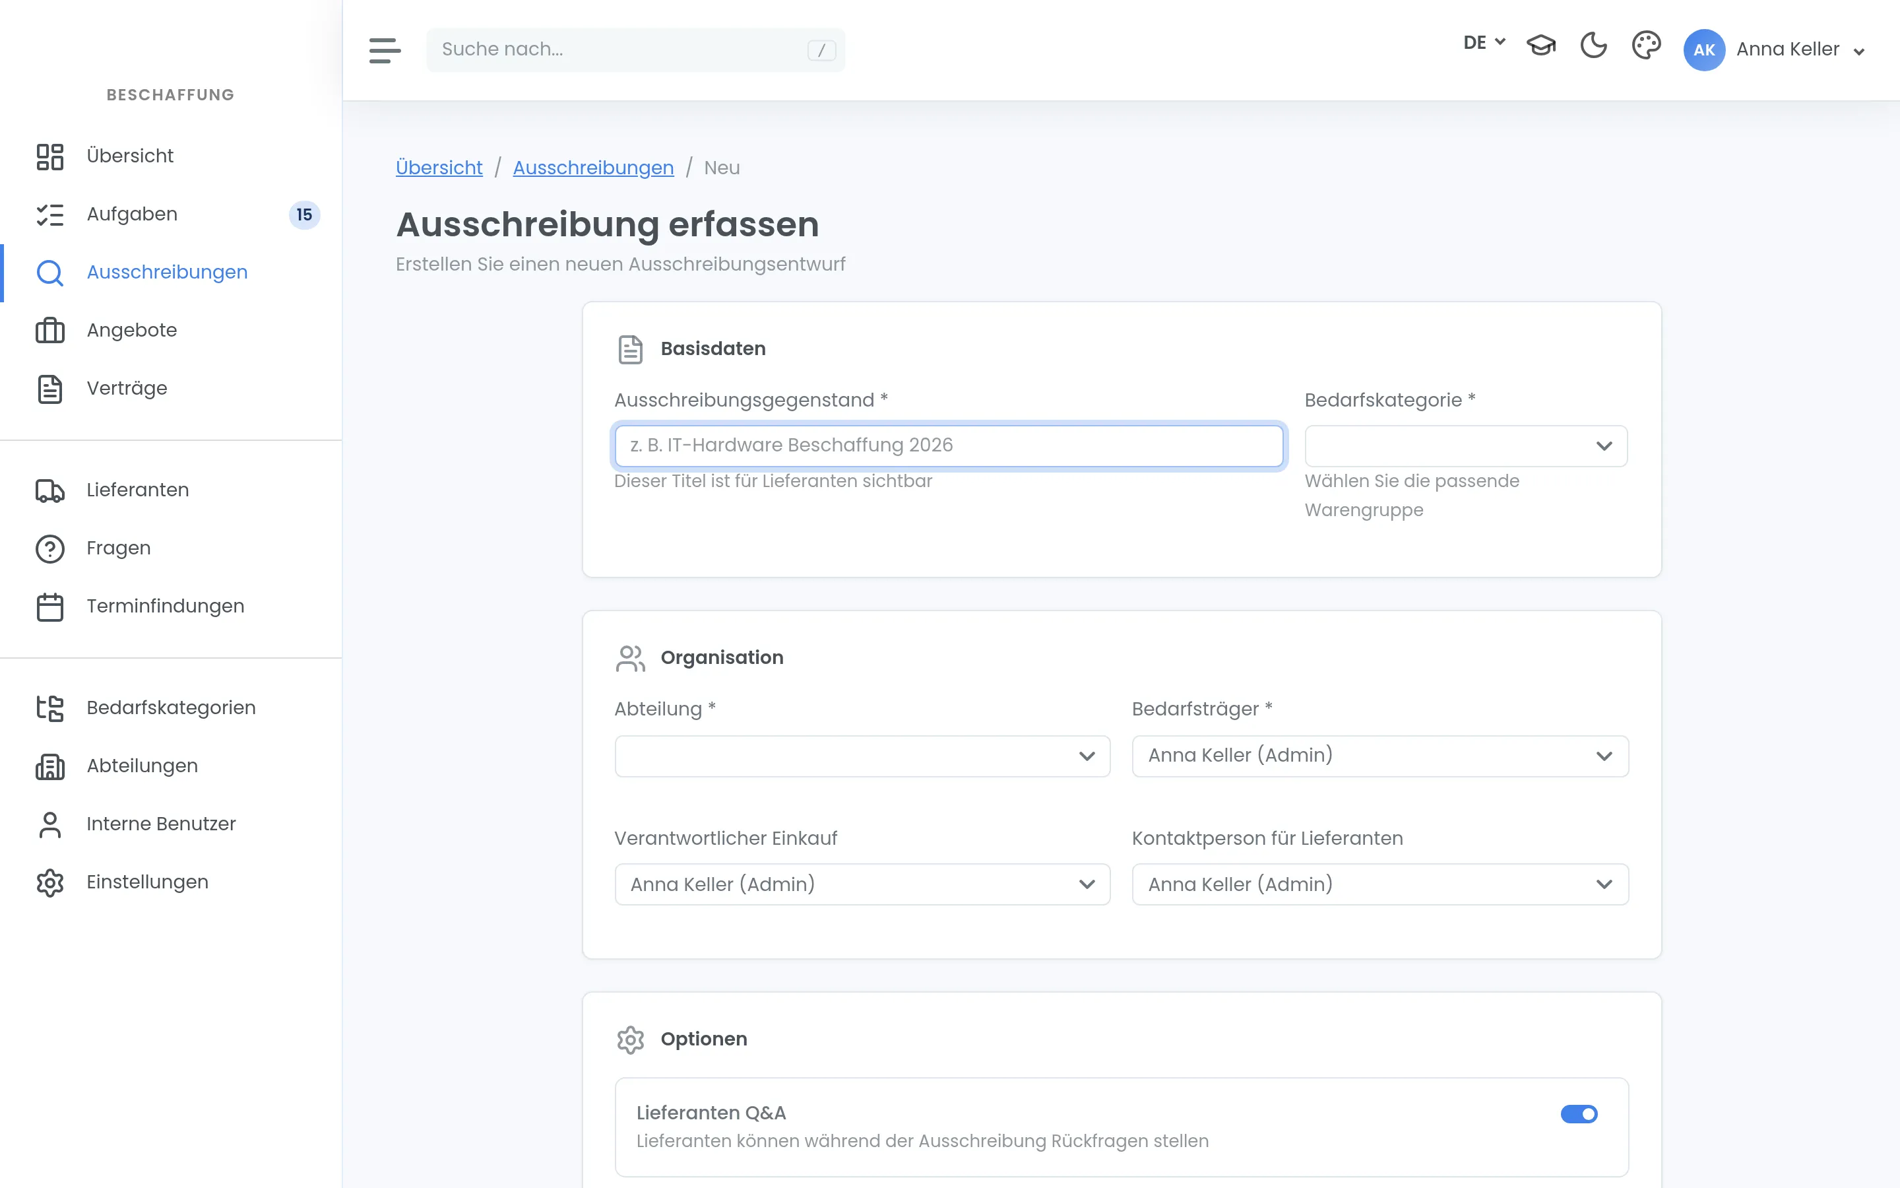1900x1188 pixels.
Task: Click the Ausschreibung erfassen heading
Action: 608,224
